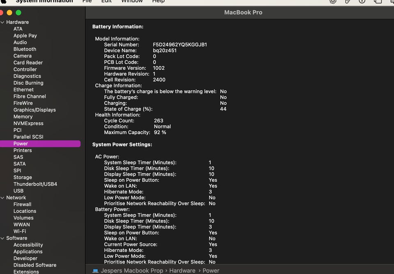Image resolution: width=394 pixels, height=274 pixels.
Task: Open the Wi-Fi network section
Action: (x=20, y=231)
